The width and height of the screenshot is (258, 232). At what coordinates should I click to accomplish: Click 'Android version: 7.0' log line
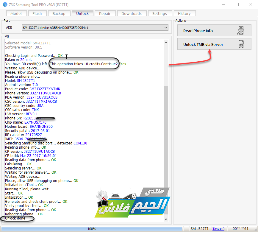[x=21, y=85]
